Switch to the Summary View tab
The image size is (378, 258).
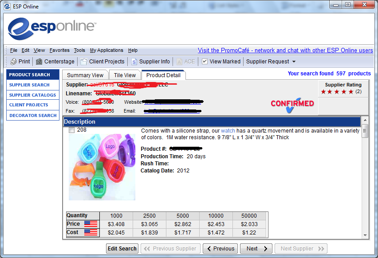click(x=85, y=75)
